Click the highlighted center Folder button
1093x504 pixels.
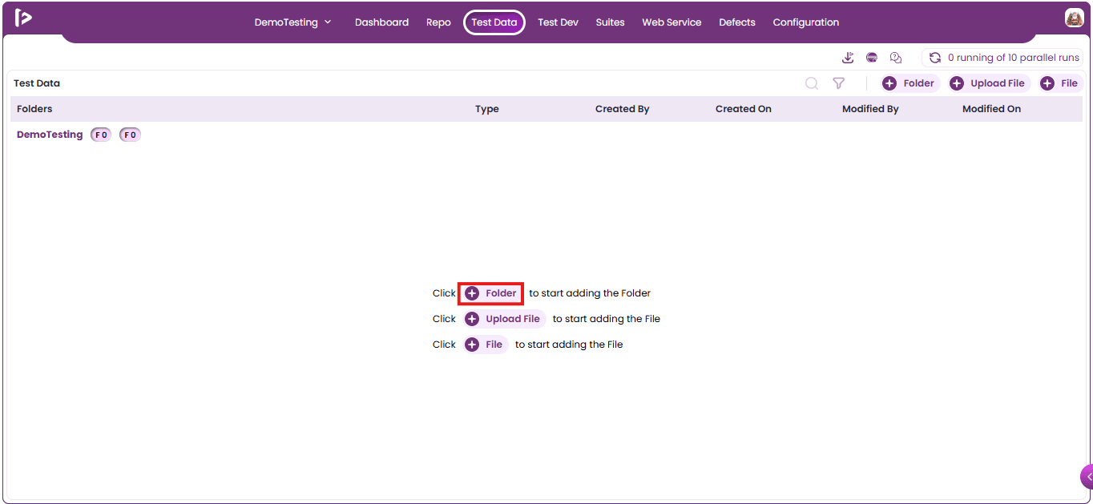[x=490, y=293]
